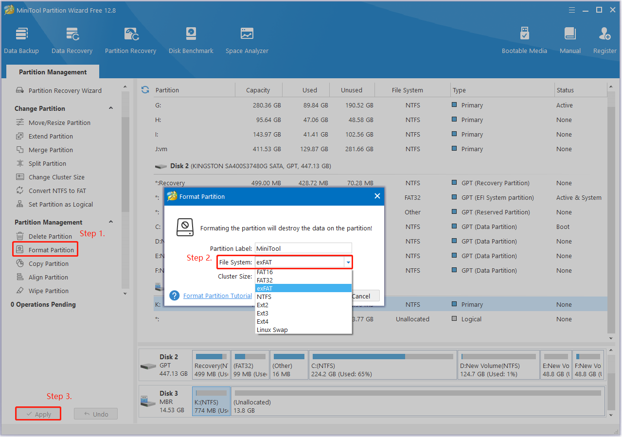Open the Data Backup tool
The width and height of the screenshot is (622, 437).
click(x=21, y=40)
